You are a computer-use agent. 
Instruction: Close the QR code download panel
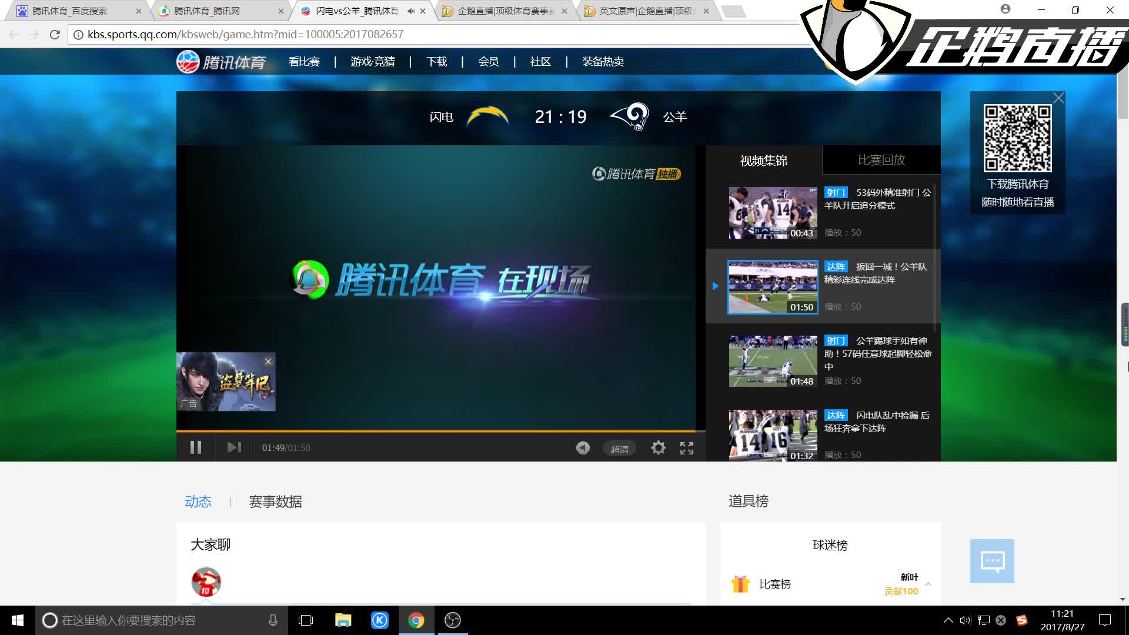coord(1058,98)
